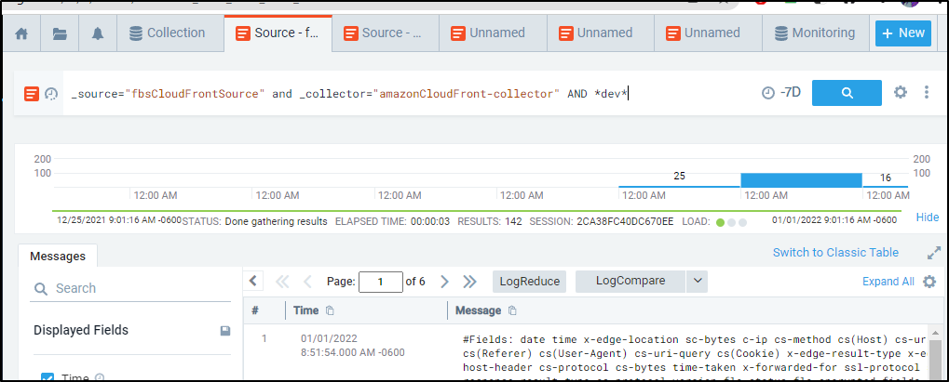The image size is (949, 382).
Task: Click the RESULTS: 142 status text
Action: coord(489,222)
